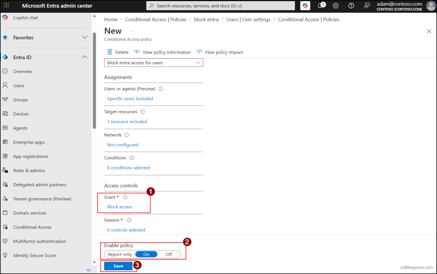Image resolution: width=437 pixels, height=274 pixels.
Task: Open Copilot from the top bar
Action: [x=305, y=6]
